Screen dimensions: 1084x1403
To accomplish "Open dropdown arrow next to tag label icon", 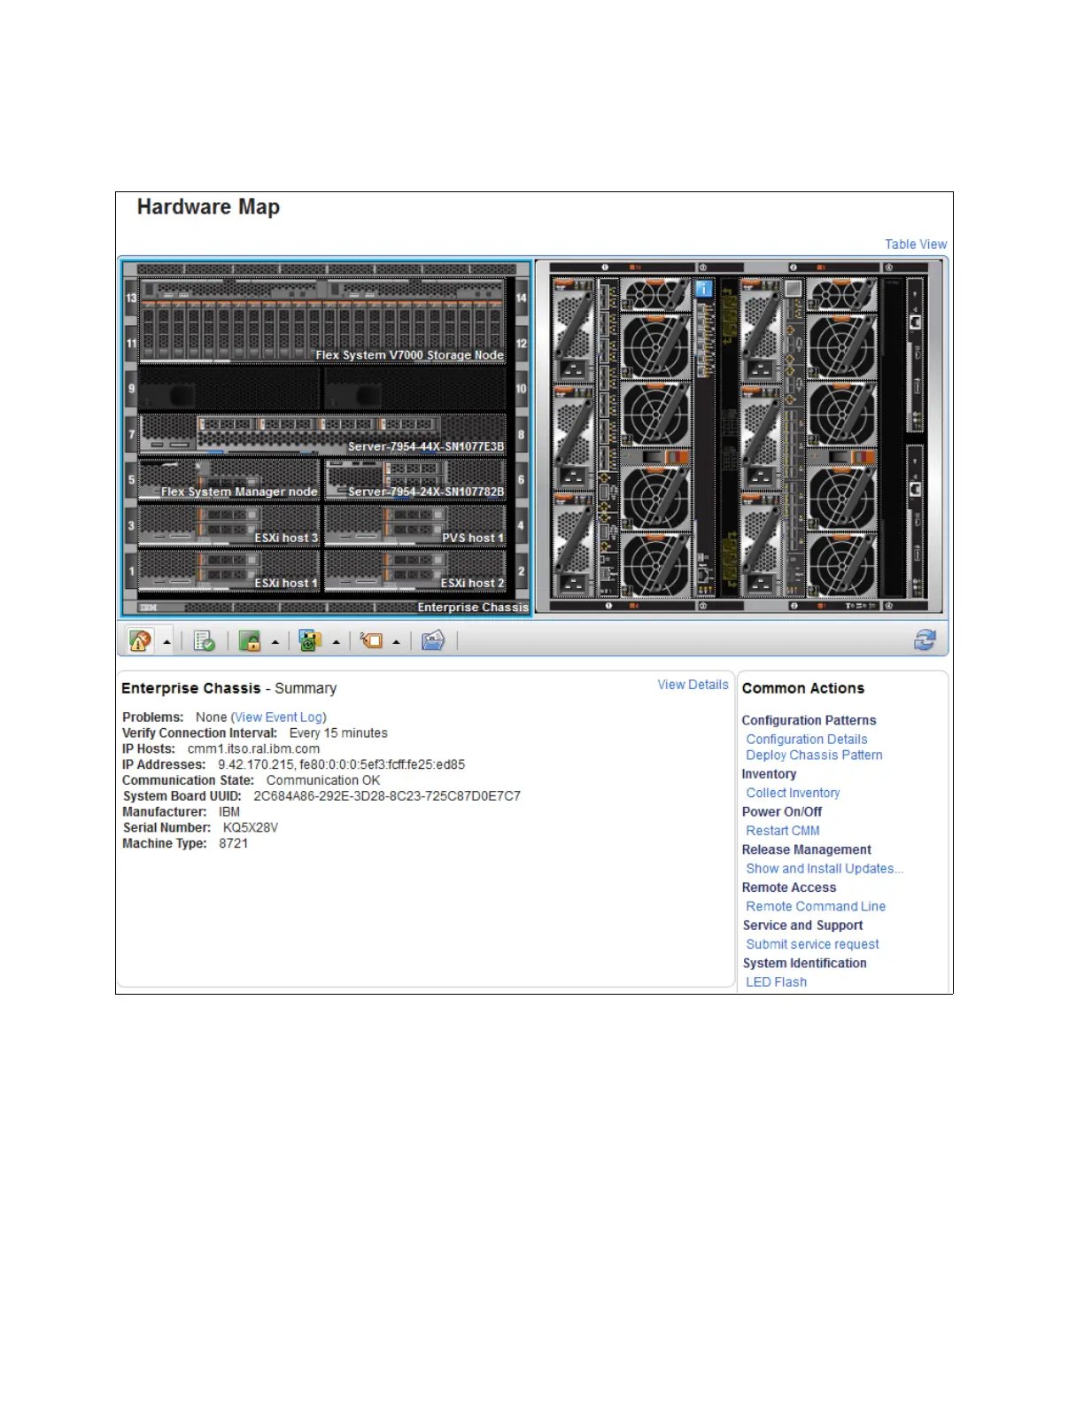I will pyautogui.click(x=396, y=642).
